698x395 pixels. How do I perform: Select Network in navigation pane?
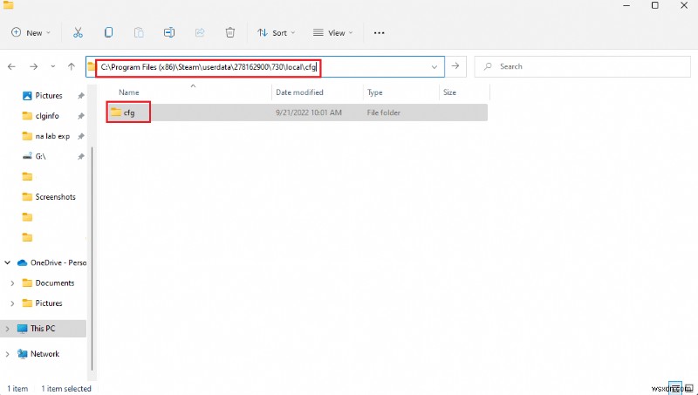pos(44,354)
